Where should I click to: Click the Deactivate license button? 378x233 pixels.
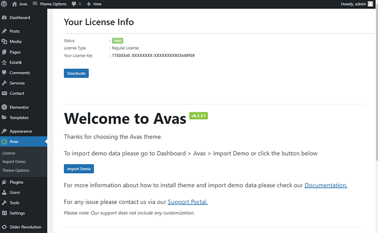pos(76,73)
